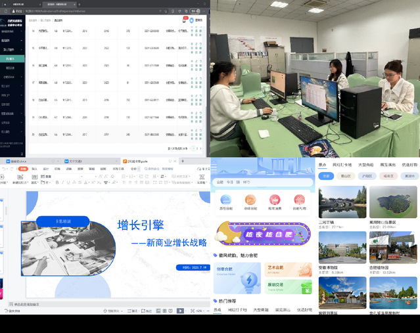
Task: Open the 三河古镇 attraction thumbnail
Action: (342, 202)
